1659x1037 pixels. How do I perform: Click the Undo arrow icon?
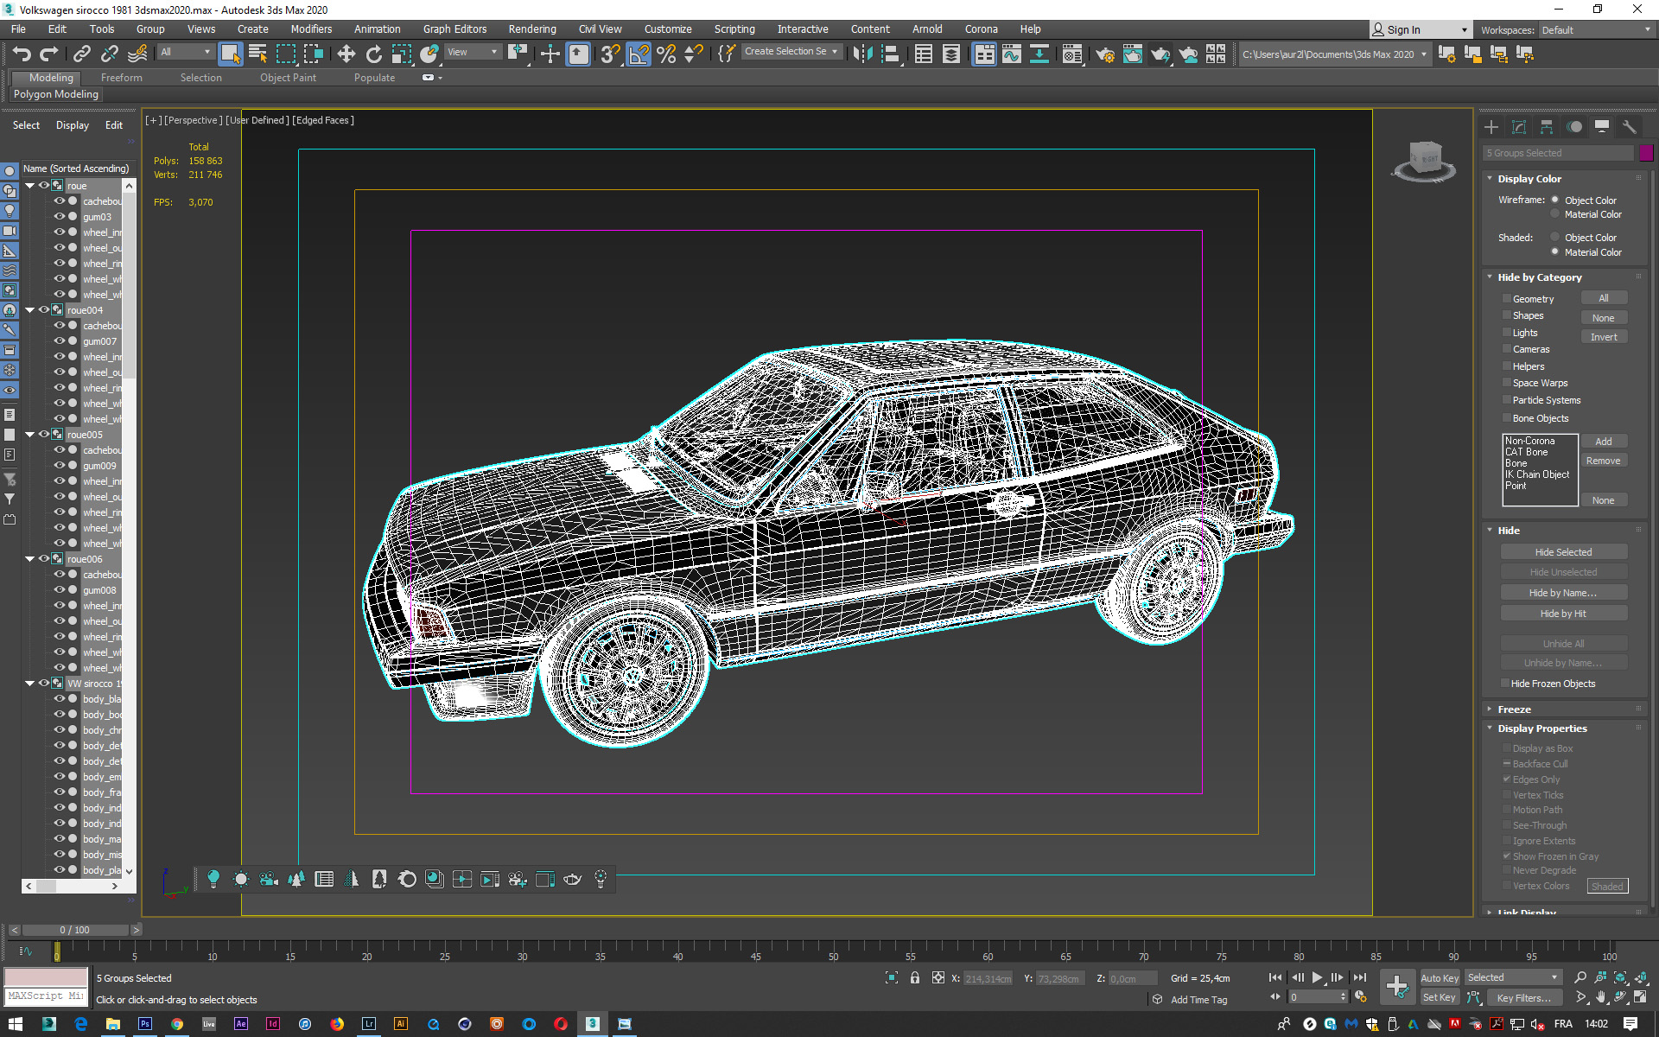pyautogui.click(x=22, y=54)
